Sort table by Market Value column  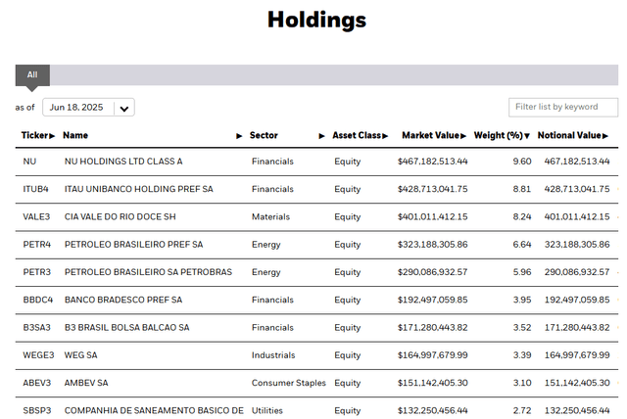pyautogui.click(x=434, y=135)
